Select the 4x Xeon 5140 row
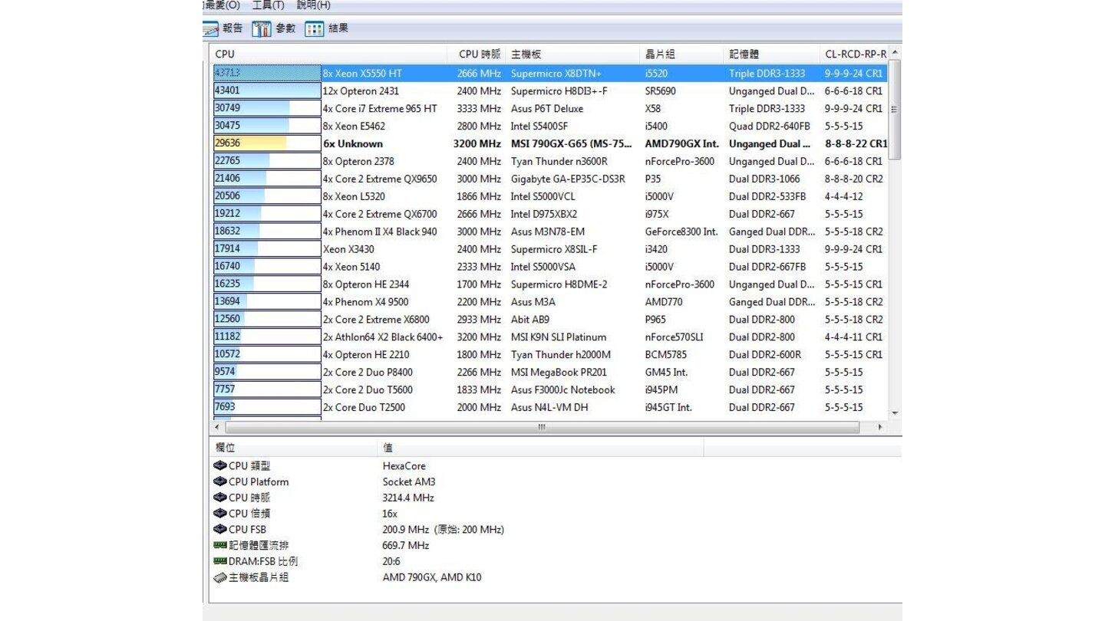This screenshot has width=1105, height=621. pyautogui.click(x=549, y=267)
